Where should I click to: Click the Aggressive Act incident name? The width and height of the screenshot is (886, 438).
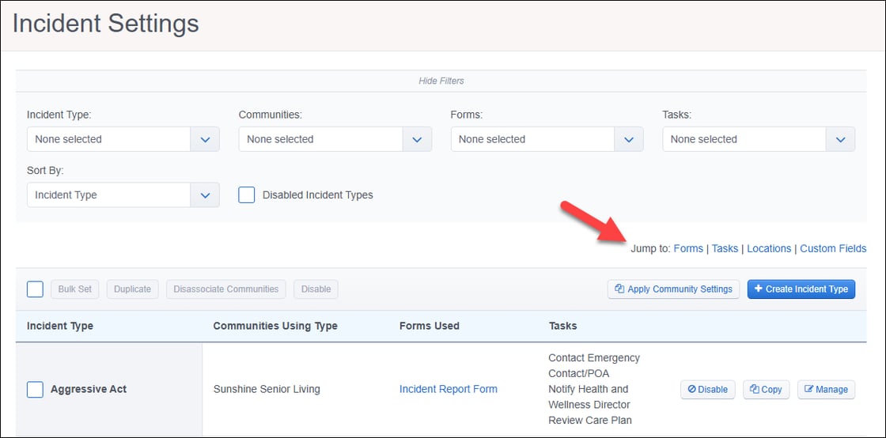coord(89,389)
